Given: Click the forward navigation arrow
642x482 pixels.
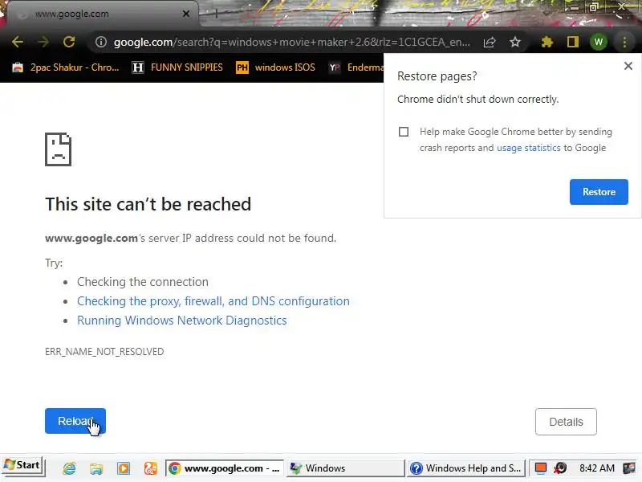Looking at the screenshot, I should click(43, 42).
